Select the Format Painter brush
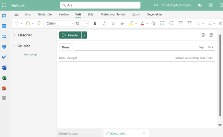Screen dimensions: 223x137 pyautogui.click(x=39, y=23)
